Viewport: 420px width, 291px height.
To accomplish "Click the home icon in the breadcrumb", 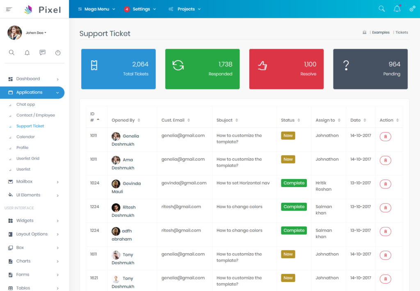I will [x=364, y=32].
